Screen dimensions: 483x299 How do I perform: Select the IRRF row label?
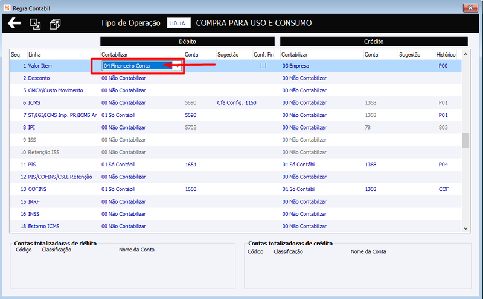point(34,201)
